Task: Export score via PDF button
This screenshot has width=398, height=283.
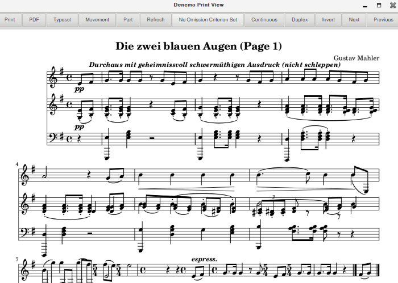Action: 34,20
